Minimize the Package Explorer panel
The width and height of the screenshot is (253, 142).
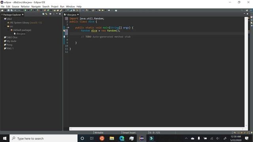pos(57,14)
